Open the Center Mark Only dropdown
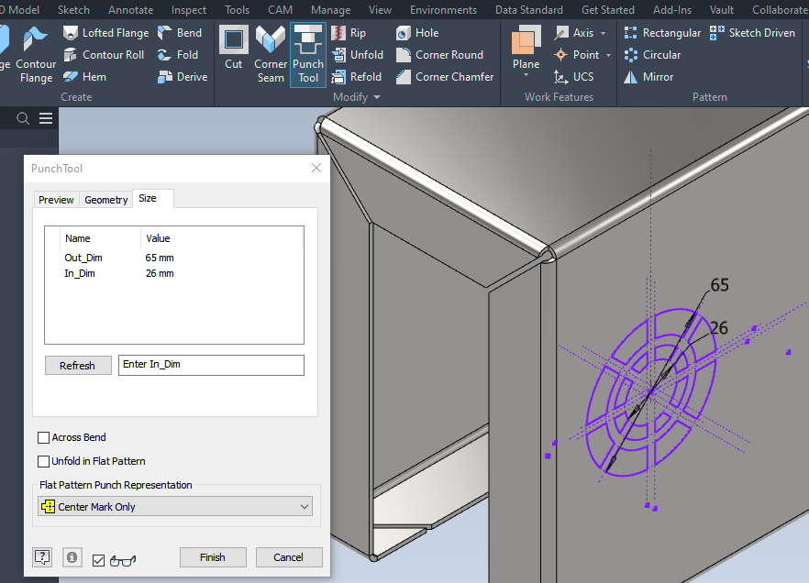Viewport: 809px width, 583px height. (x=174, y=505)
